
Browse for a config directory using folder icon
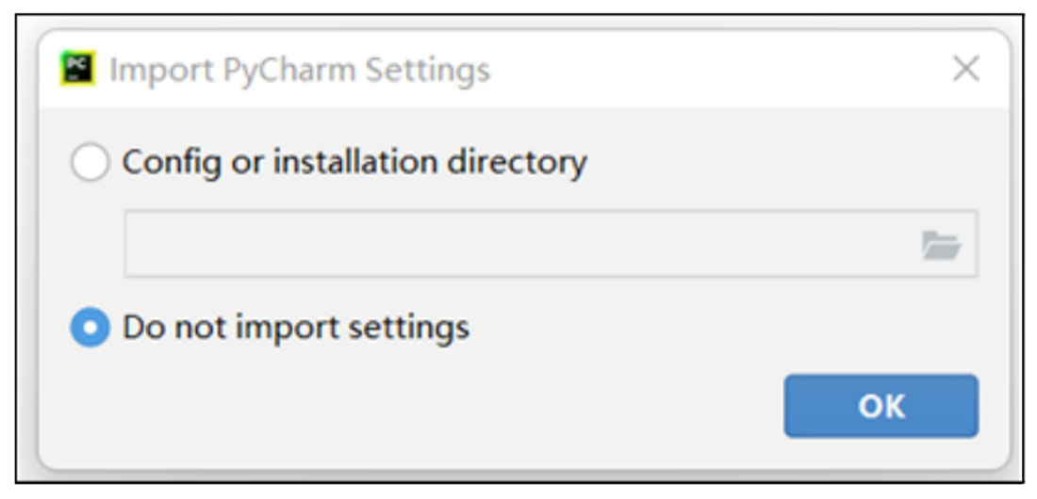tap(941, 245)
